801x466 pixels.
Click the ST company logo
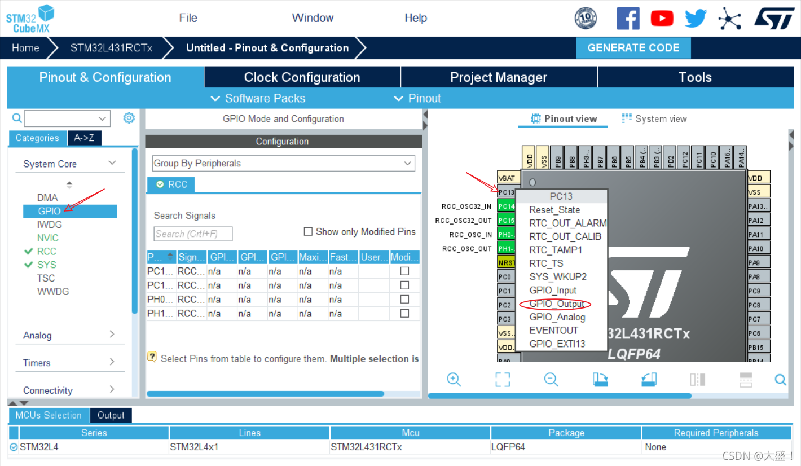[x=774, y=17]
